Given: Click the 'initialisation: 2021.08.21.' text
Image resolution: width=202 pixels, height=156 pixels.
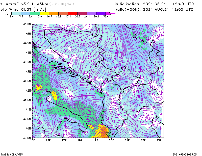Looking at the screenshot, I should [x=141, y=4].
